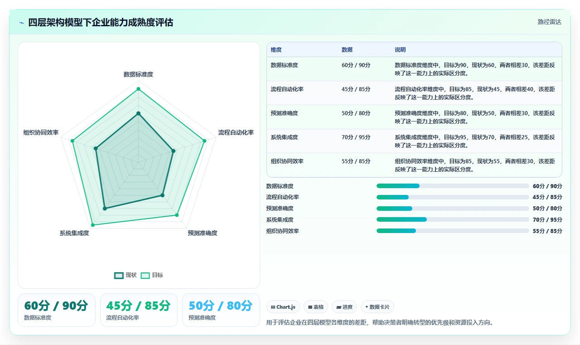Click the 数据卡片 tag chip
The height and width of the screenshot is (345, 580).
point(377,307)
